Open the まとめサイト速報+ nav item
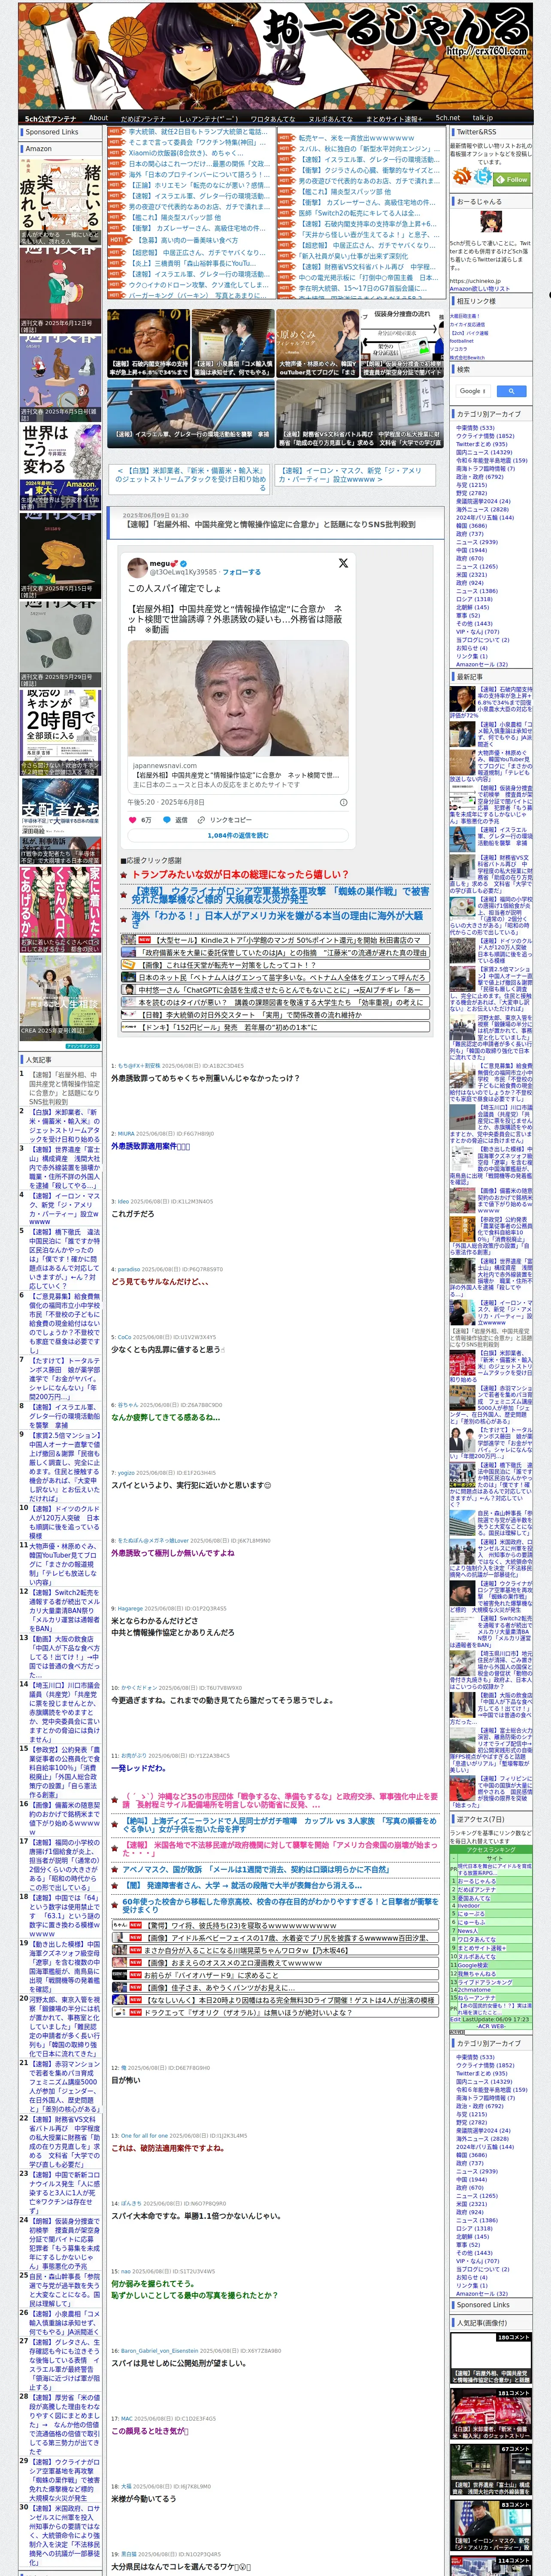The image size is (551, 2576). [394, 118]
